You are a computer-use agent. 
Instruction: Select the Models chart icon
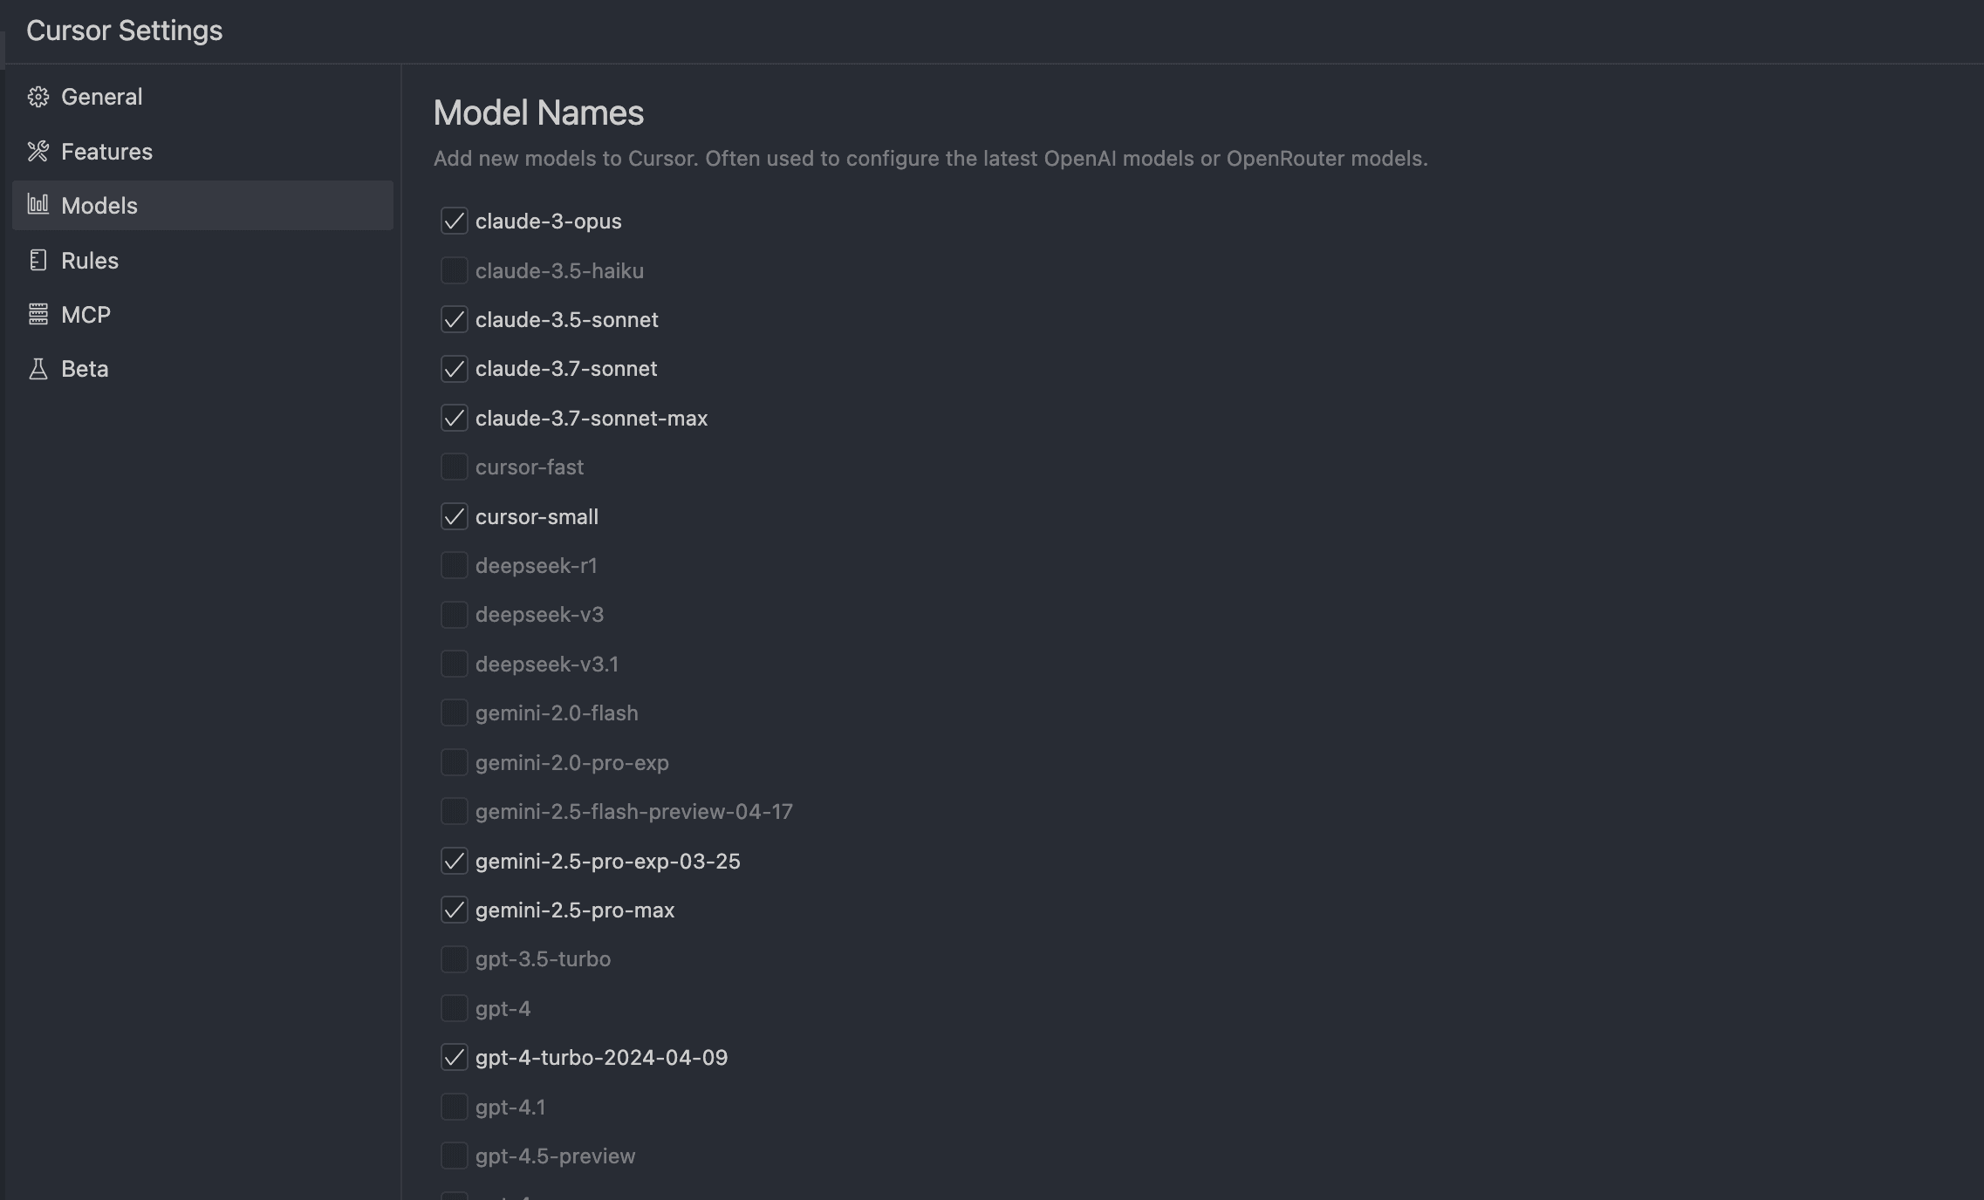[38, 205]
